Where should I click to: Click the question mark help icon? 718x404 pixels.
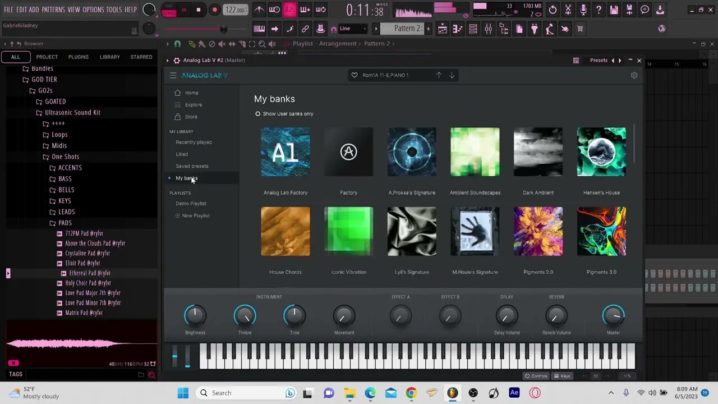pos(599,10)
